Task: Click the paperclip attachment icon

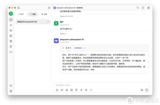Action: 81,90
